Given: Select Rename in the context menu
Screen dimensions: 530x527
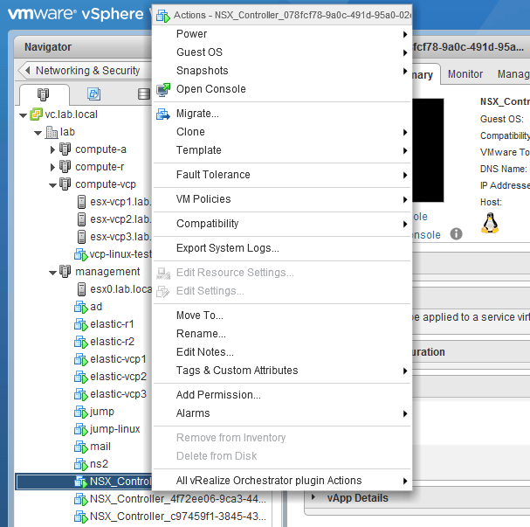Looking at the screenshot, I should coord(201,334).
